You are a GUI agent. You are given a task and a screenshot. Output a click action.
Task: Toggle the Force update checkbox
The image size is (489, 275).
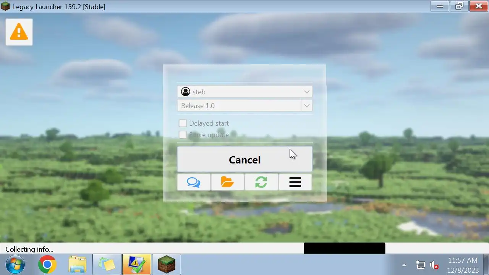tap(183, 135)
